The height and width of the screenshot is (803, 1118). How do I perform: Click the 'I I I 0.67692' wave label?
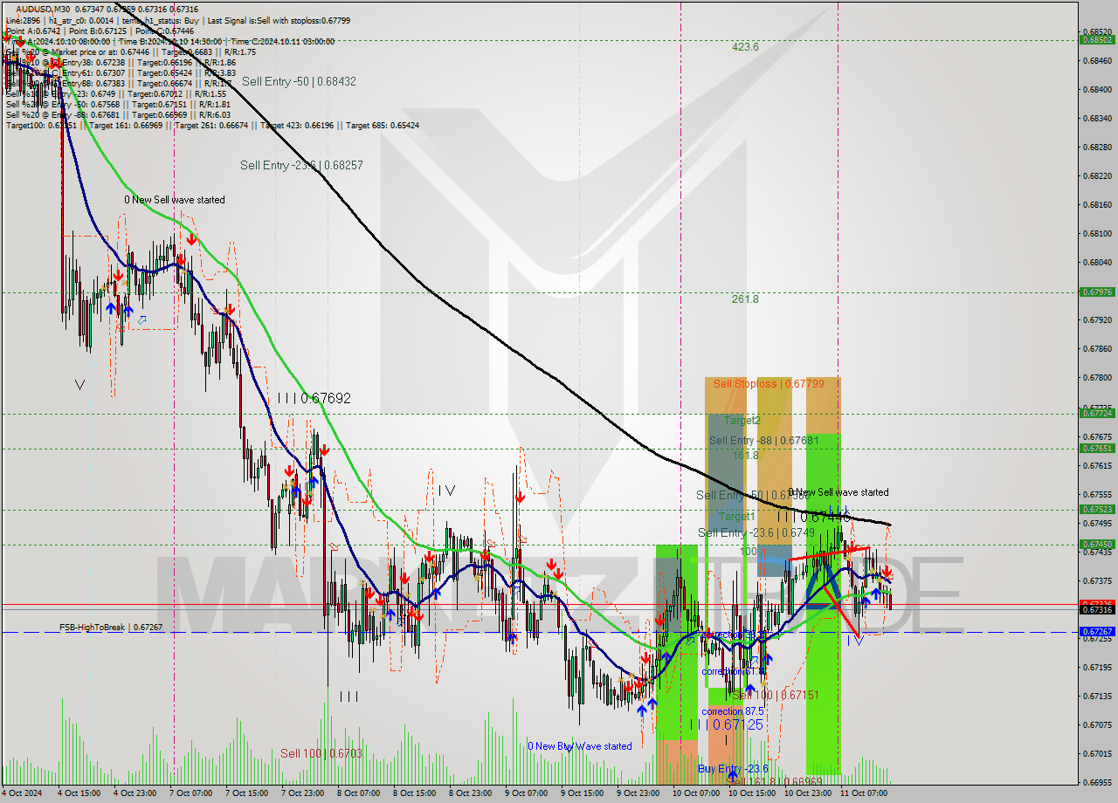(x=314, y=398)
